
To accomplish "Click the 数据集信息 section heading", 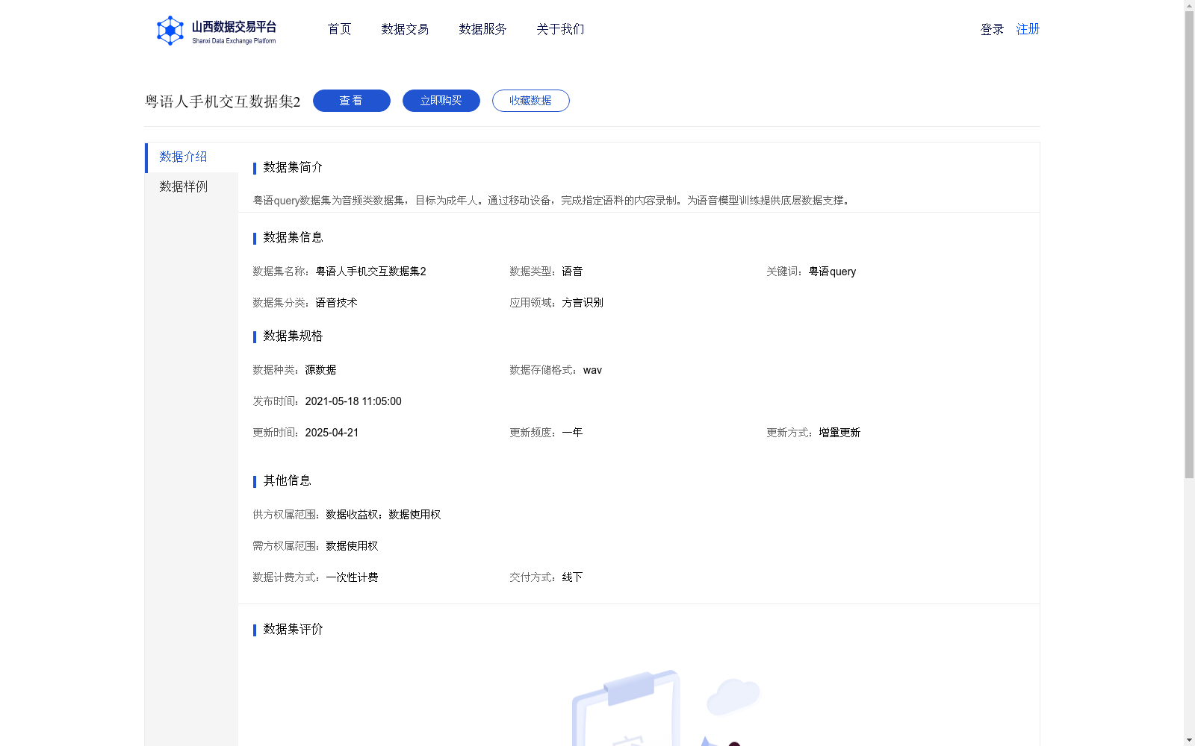I will pos(293,237).
